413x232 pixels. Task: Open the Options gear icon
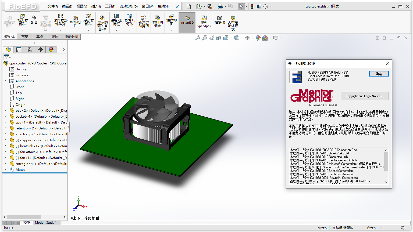(266, 6)
